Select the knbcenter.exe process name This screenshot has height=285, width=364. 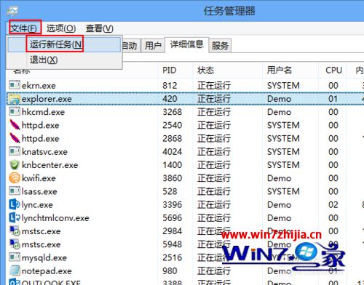point(50,165)
